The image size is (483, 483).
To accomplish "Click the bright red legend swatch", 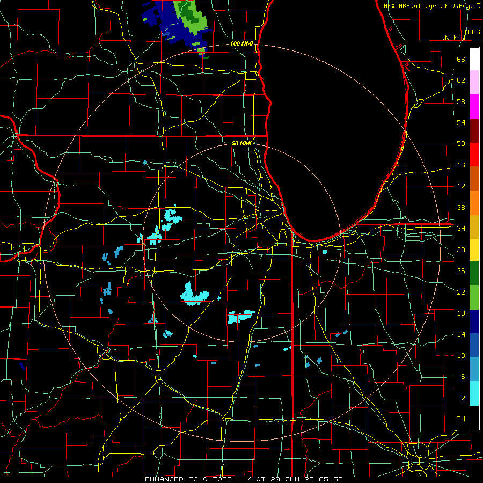I will (474, 155).
